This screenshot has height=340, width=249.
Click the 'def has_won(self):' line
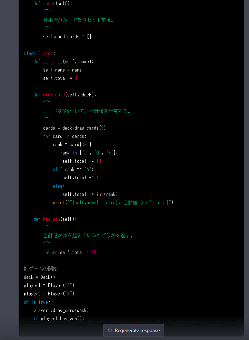click(x=55, y=219)
